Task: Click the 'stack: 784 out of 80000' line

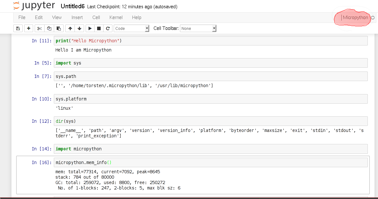Action: pyautogui.click(x=85, y=177)
